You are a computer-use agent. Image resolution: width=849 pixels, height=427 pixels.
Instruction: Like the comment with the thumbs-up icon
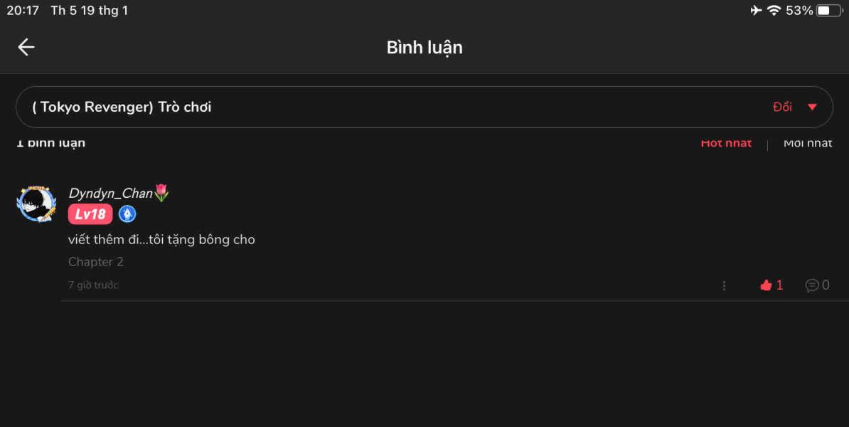click(x=766, y=285)
